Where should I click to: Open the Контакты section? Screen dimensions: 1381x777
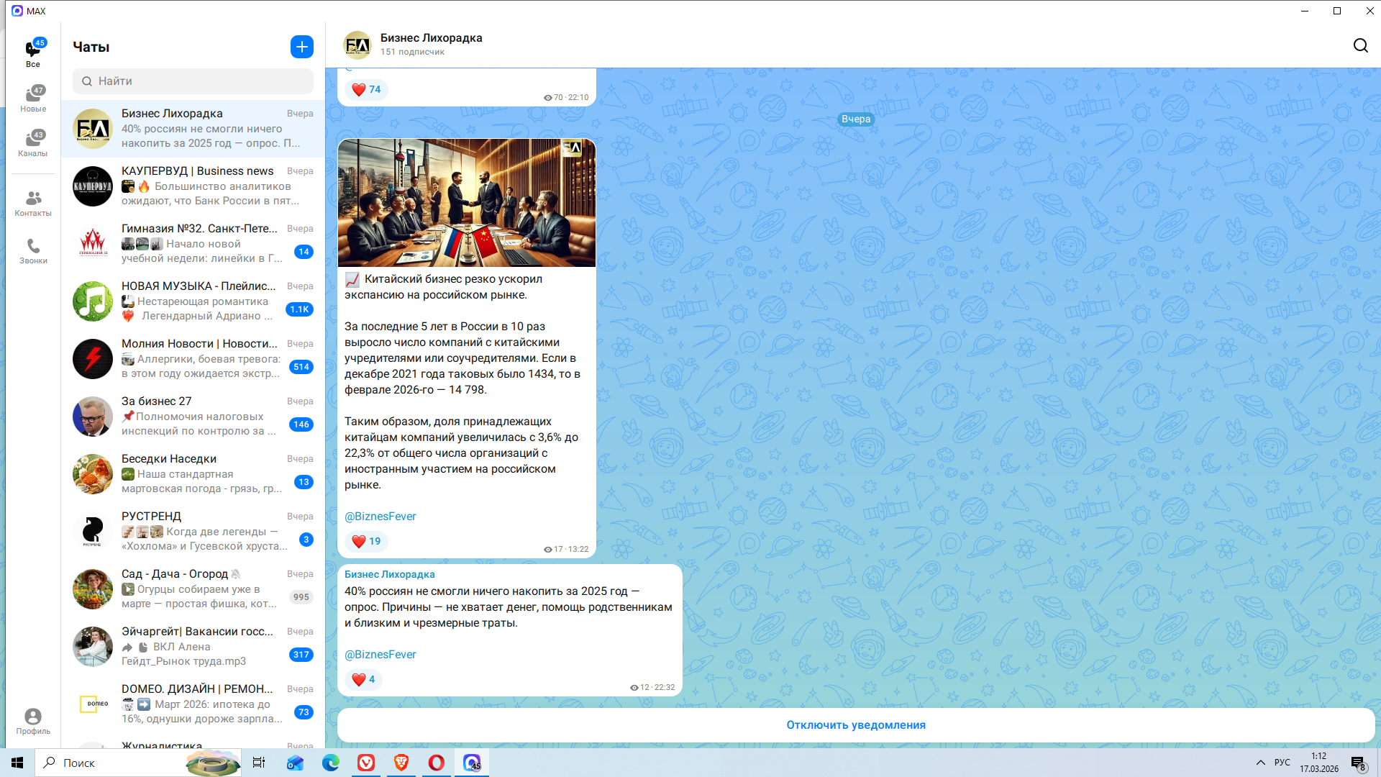pyautogui.click(x=33, y=203)
